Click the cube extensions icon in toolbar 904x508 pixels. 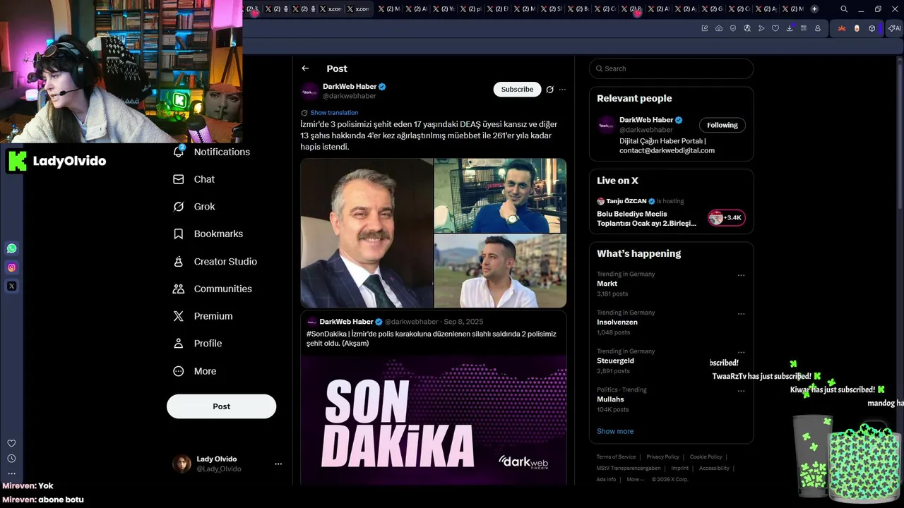pos(872,28)
